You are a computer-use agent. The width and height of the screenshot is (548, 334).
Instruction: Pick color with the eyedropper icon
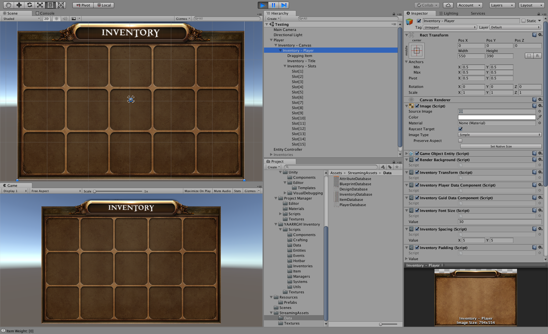pos(540,117)
